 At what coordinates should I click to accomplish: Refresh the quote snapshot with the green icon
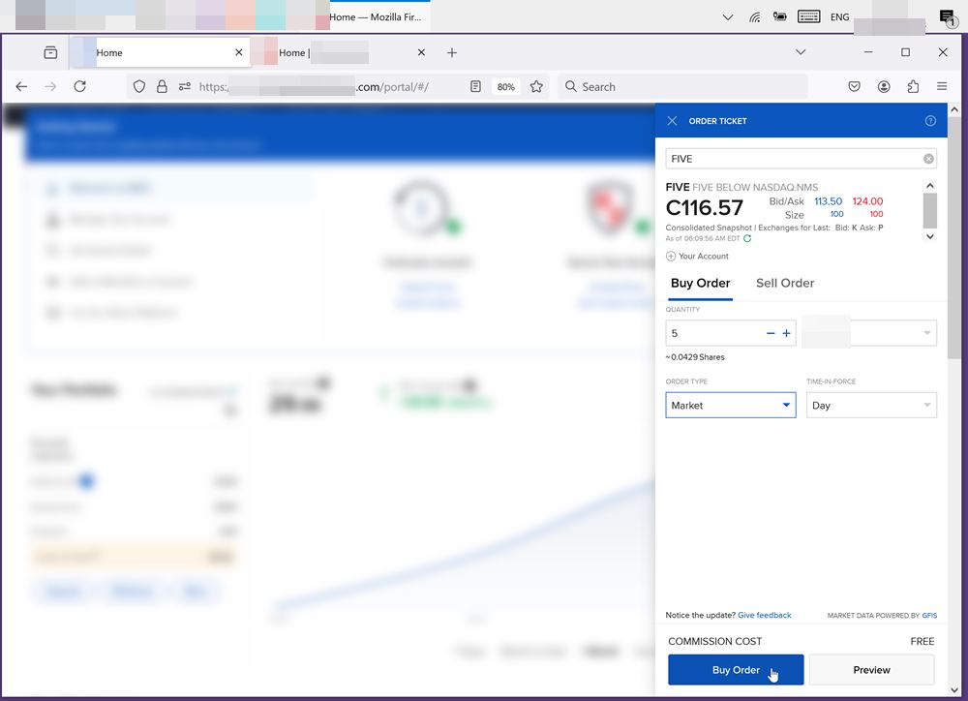pos(747,238)
